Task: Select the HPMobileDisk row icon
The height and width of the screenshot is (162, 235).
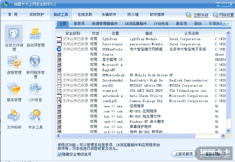Action: point(59,75)
